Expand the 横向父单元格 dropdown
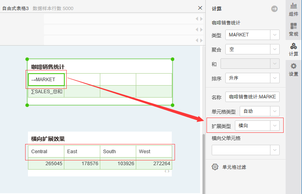Viewport: 302px width, 194px height. (274, 150)
